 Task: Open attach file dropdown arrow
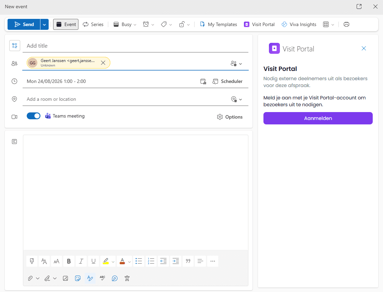point(38,278)
